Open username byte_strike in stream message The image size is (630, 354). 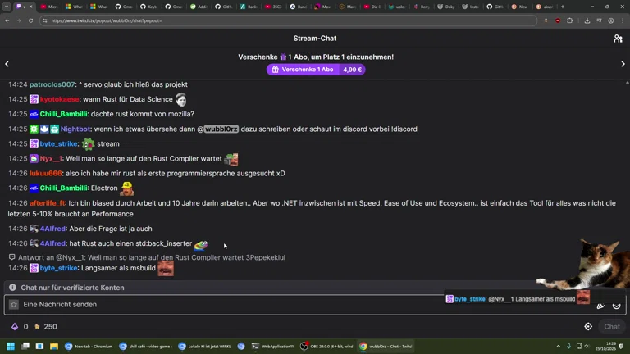59,144
